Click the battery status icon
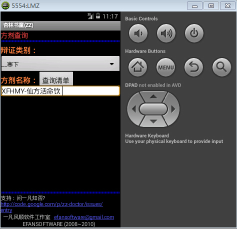237x229 pixels. point(98,16)
